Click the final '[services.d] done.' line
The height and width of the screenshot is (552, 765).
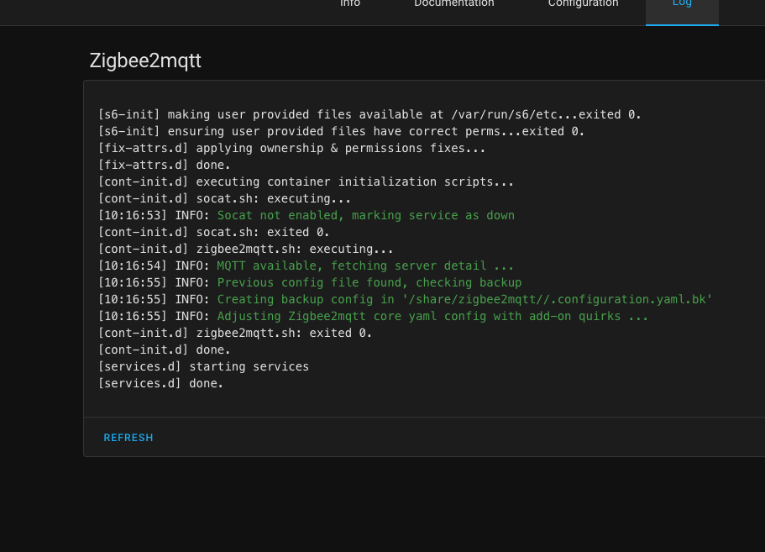[160, 383]
